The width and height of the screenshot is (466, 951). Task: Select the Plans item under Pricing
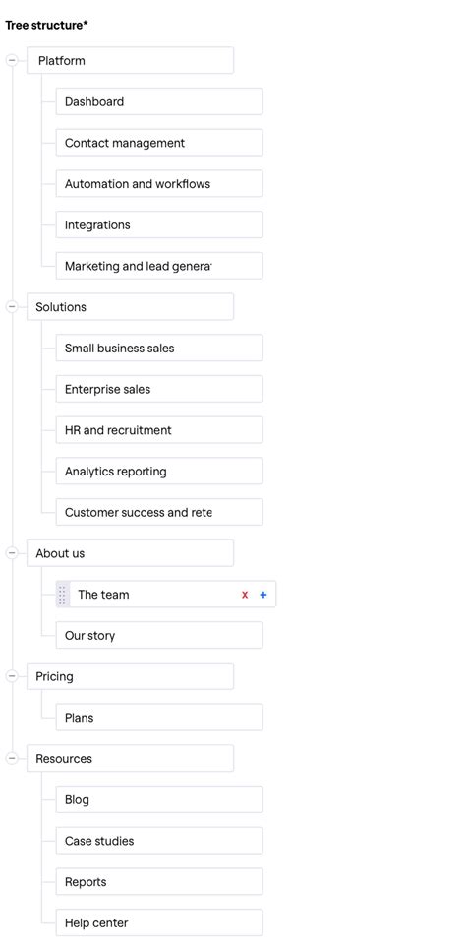(159, 718)
